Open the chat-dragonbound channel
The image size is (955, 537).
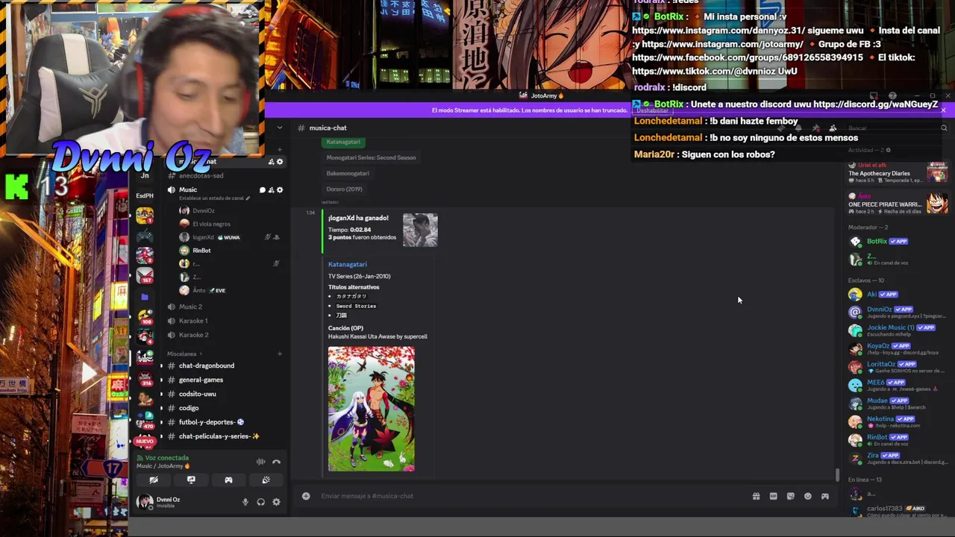pos(207,365)
